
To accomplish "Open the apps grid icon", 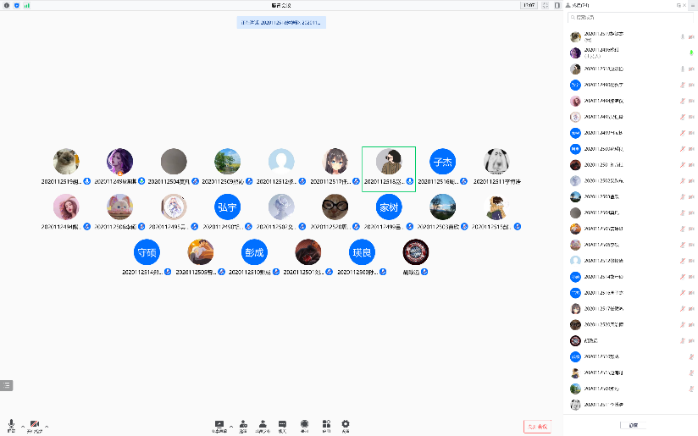I will [326, 423].
